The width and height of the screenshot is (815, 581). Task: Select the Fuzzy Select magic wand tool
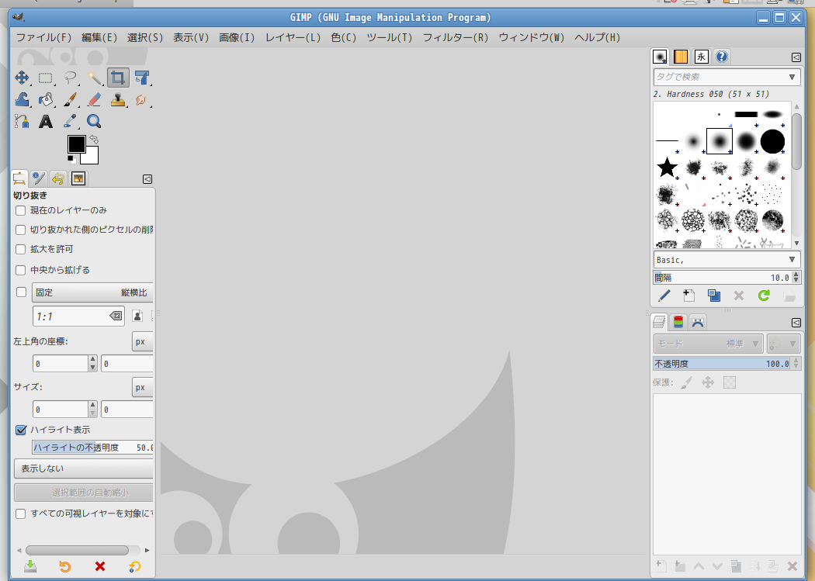click(x=94, y=78)
